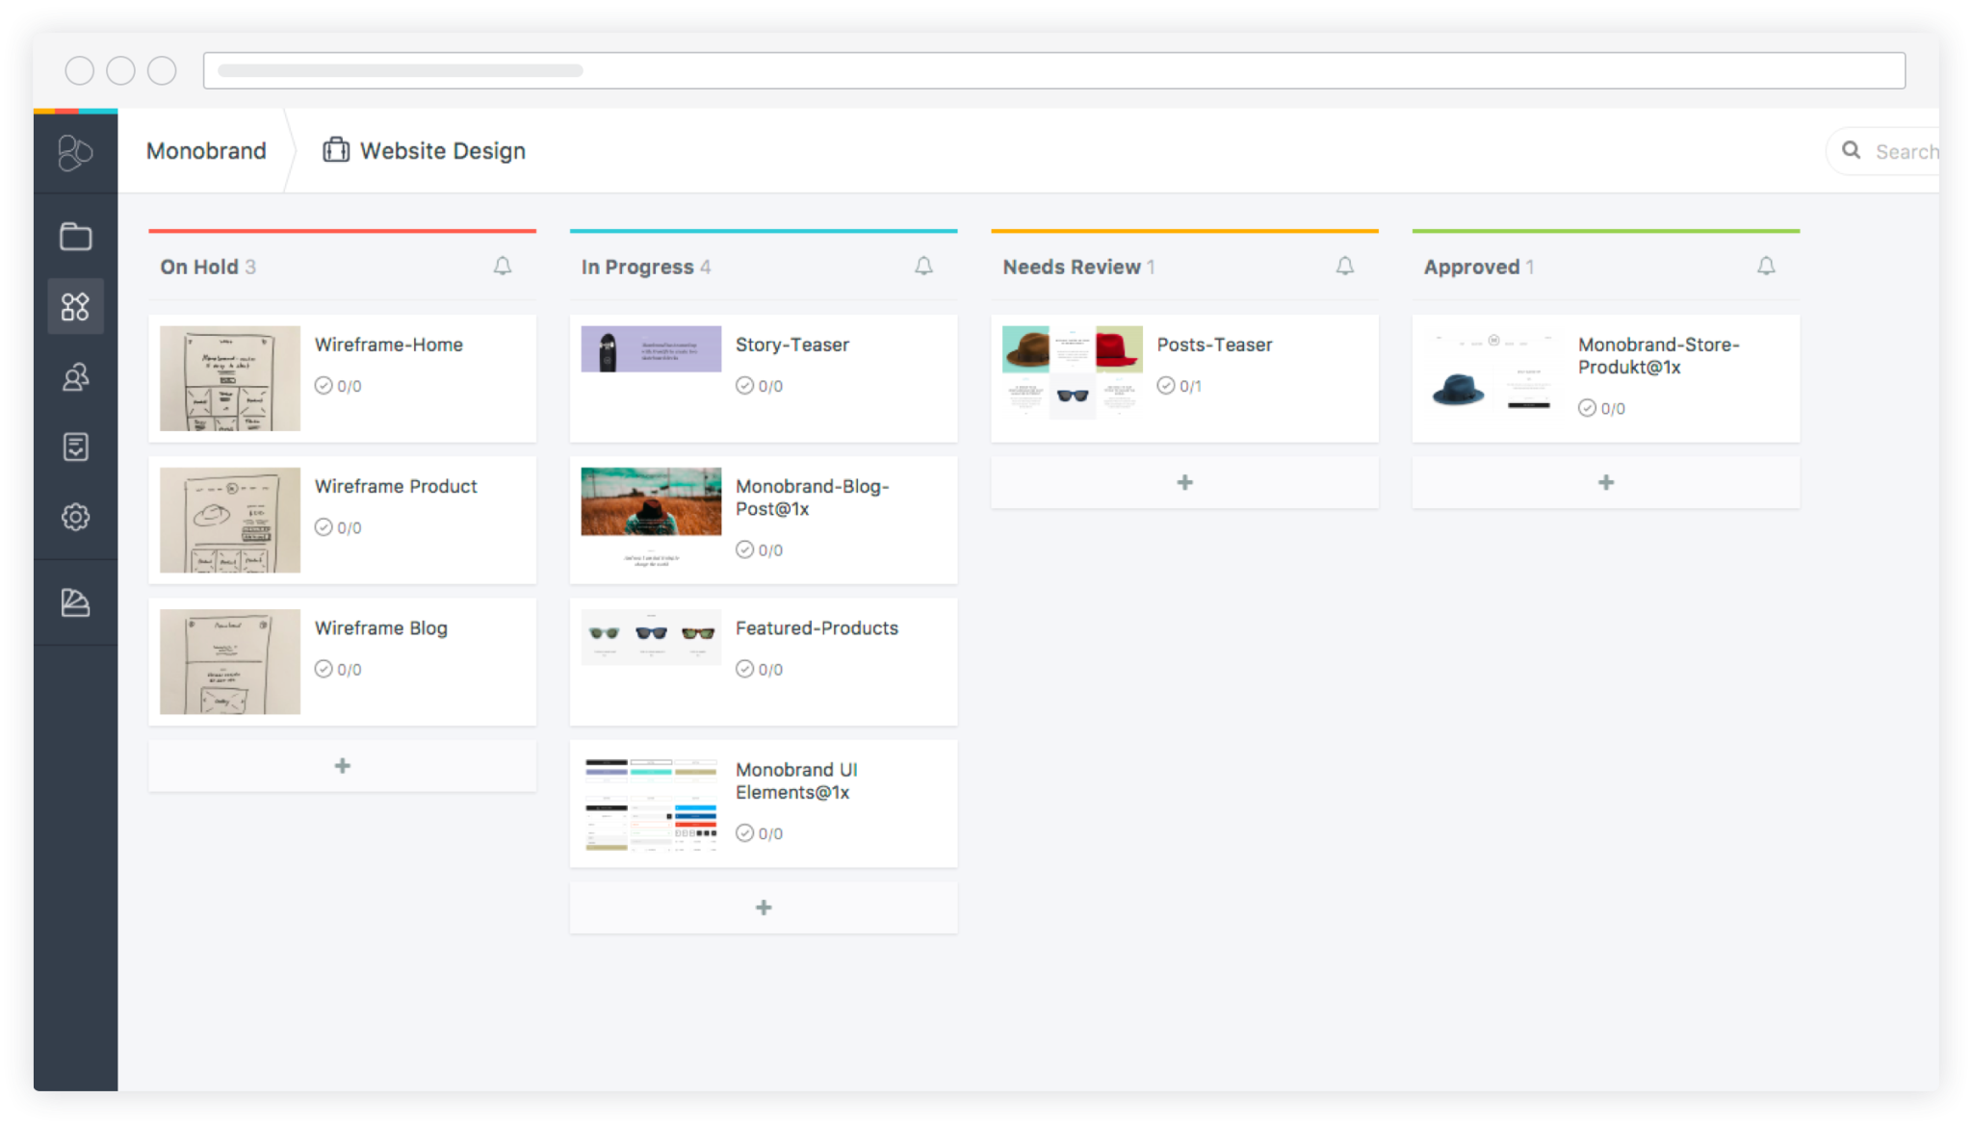Screen dimensions: 1972x1124
Task: Open the Monobrand-Store-Produkt@1x card
Action: pyautogui.click(x=1605, y=377)
